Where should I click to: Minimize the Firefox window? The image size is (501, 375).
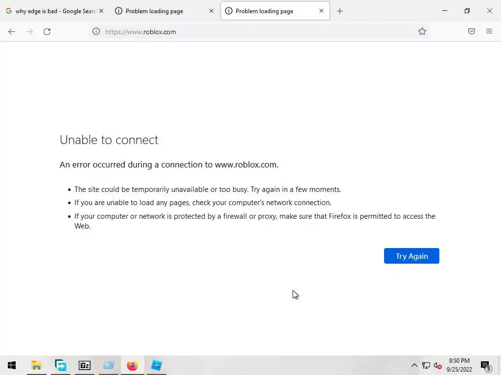point(444,11)
